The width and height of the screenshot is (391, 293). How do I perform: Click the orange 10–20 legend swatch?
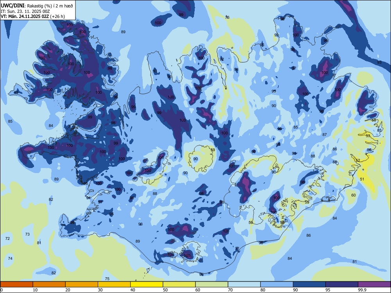(x=49, y=284)
